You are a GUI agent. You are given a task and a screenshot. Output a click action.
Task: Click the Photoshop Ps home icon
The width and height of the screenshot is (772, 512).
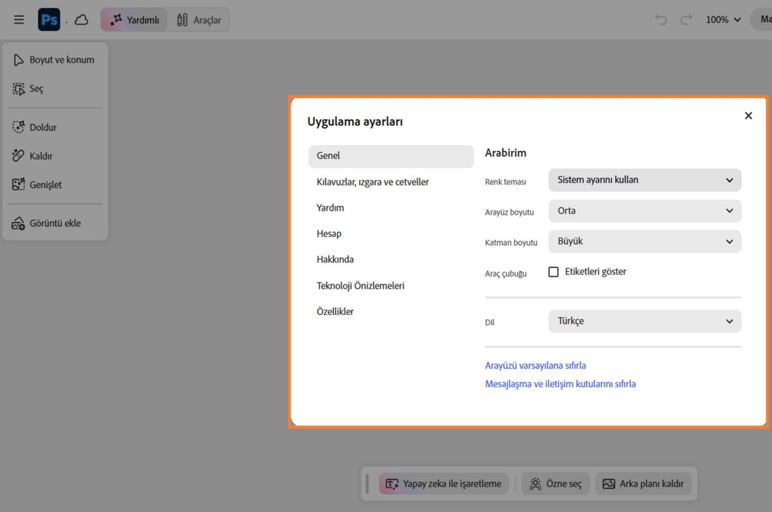click(x=49, y=19)
